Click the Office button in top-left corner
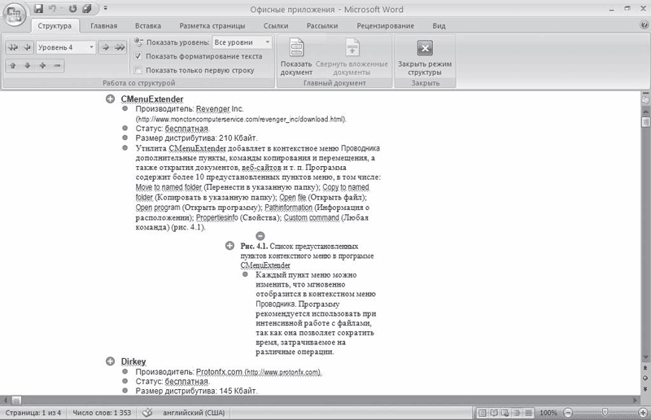The height and width of the screenshot is (420, 651). point(14,14)
